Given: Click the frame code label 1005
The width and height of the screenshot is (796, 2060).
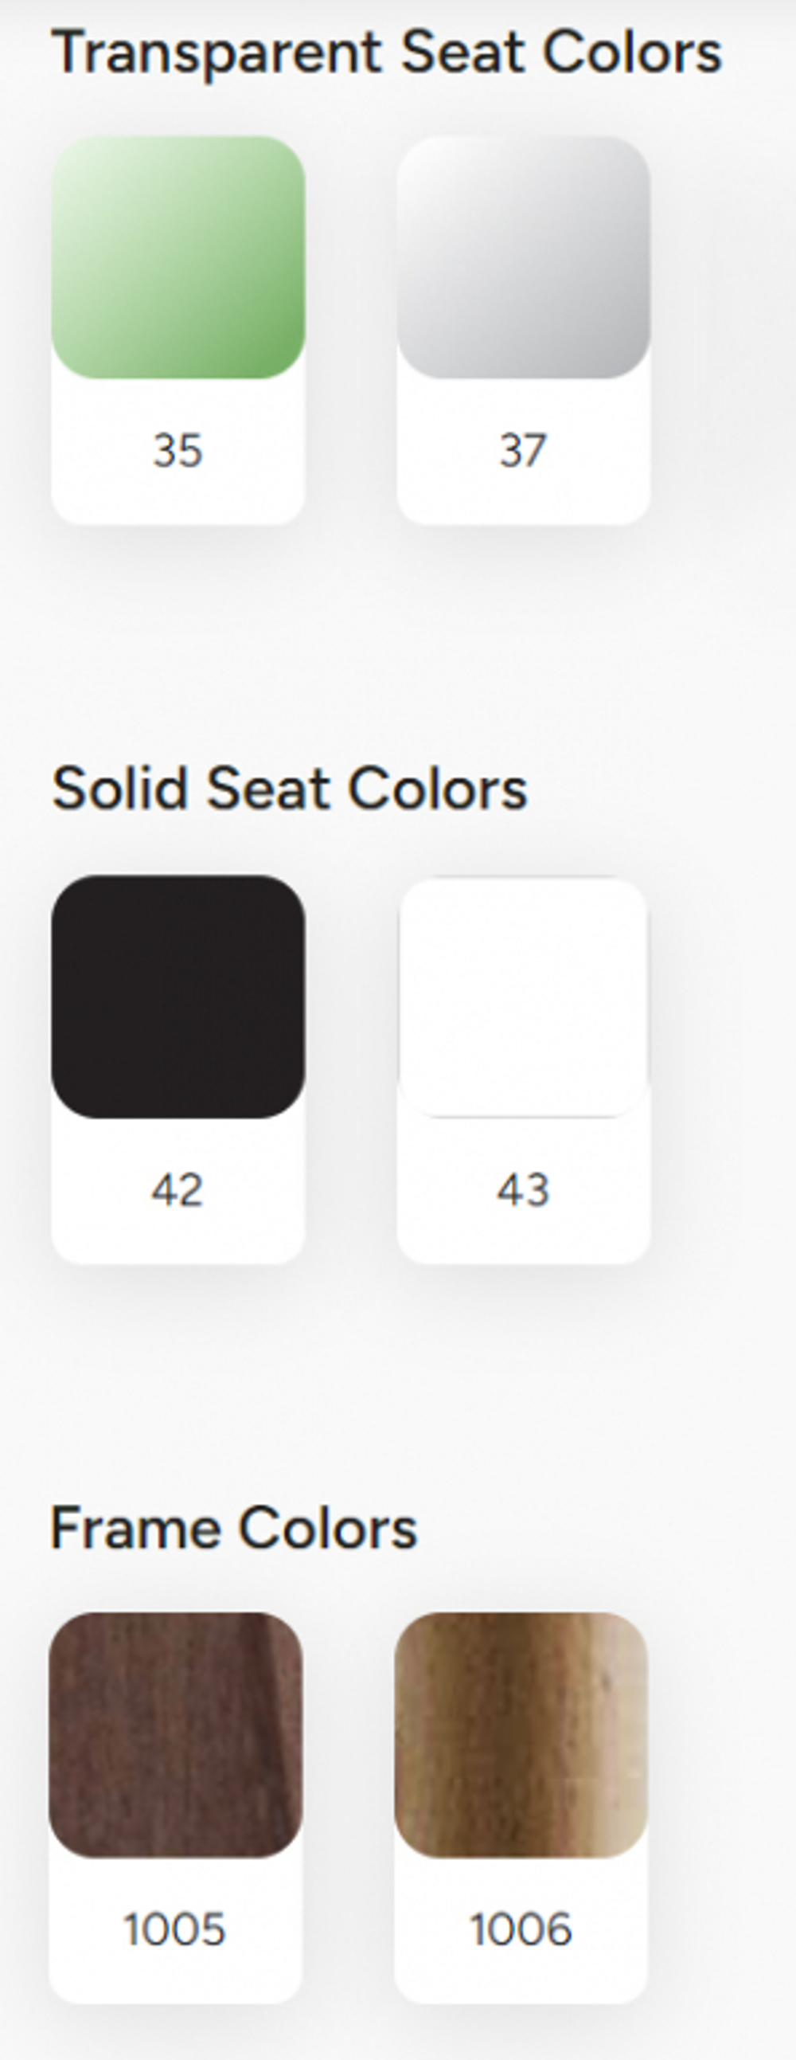Looking at the screenshot, I should (x=175, y=1928).
